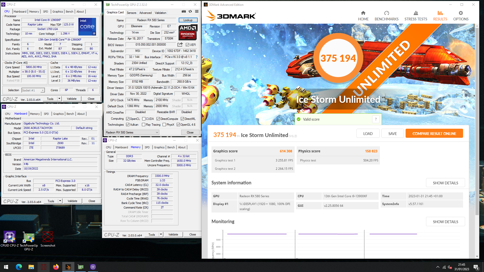Open the GPU-Z hamburger menu
Image resolution: width=484 pixels, height=272 pixels.
click(x=197, y=11)
